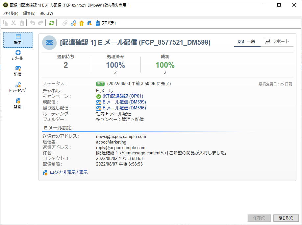Click delivery limit 2022/08/07 午後 3:58:53
302x225 pixels.
click(x=119, y=164)
